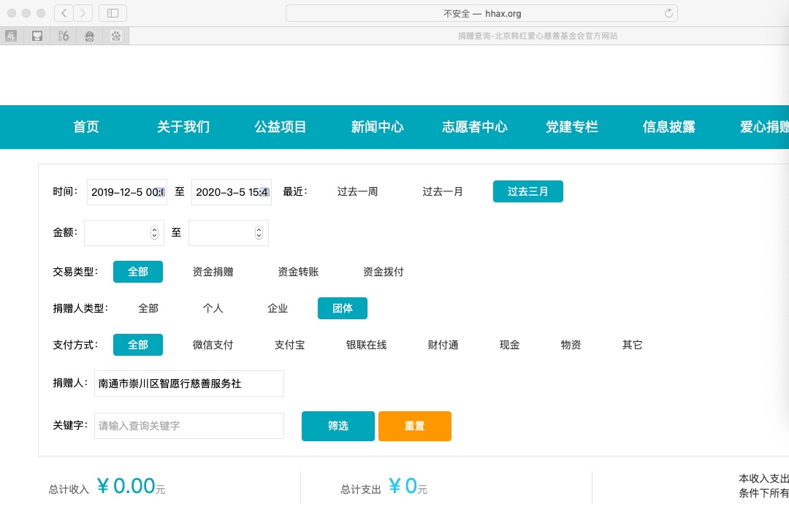This screenshot has height=515, width=789.
Task: Click the 筛选 filter button
Action: click(x=338, y=426)
